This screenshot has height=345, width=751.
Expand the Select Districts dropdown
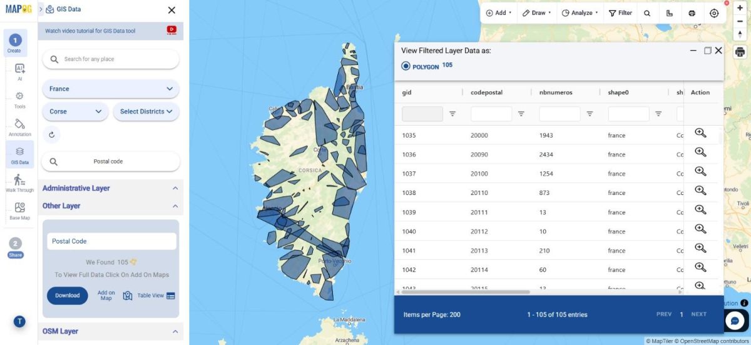click(146, 111)
